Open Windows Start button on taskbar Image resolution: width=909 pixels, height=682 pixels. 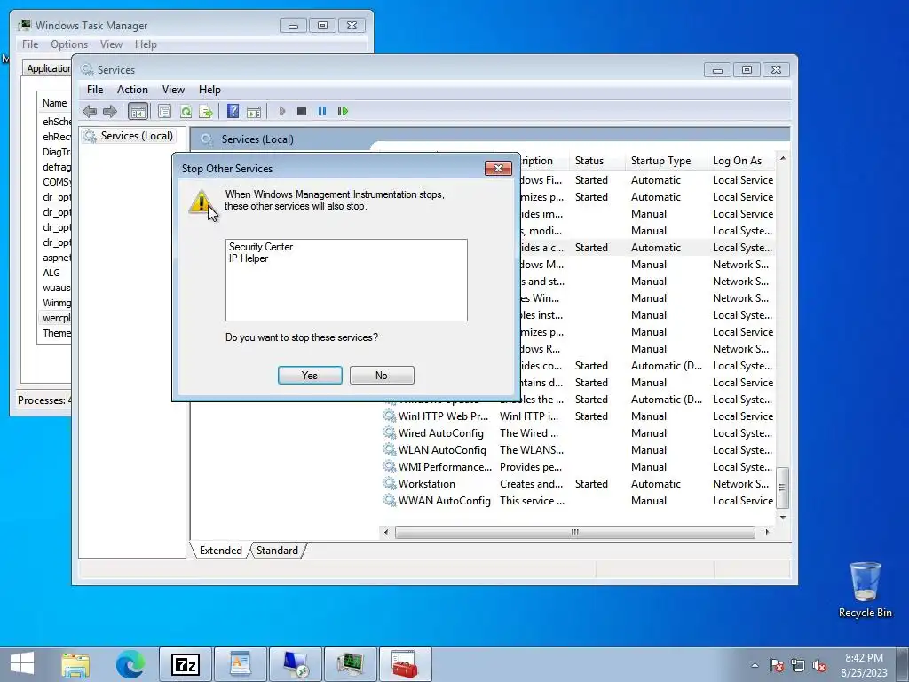(22, 664)
